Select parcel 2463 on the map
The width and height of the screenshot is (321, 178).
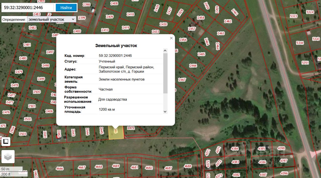[221, 33]
